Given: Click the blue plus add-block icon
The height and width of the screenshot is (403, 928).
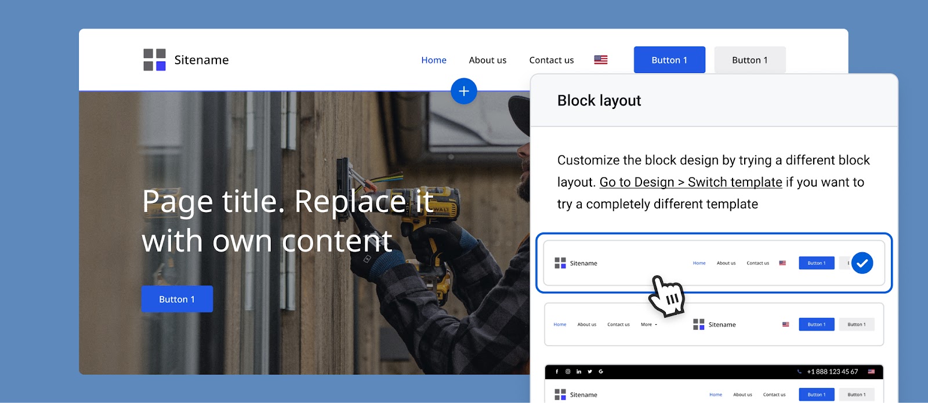Looking at the screenshot, I should click(464, 91).
